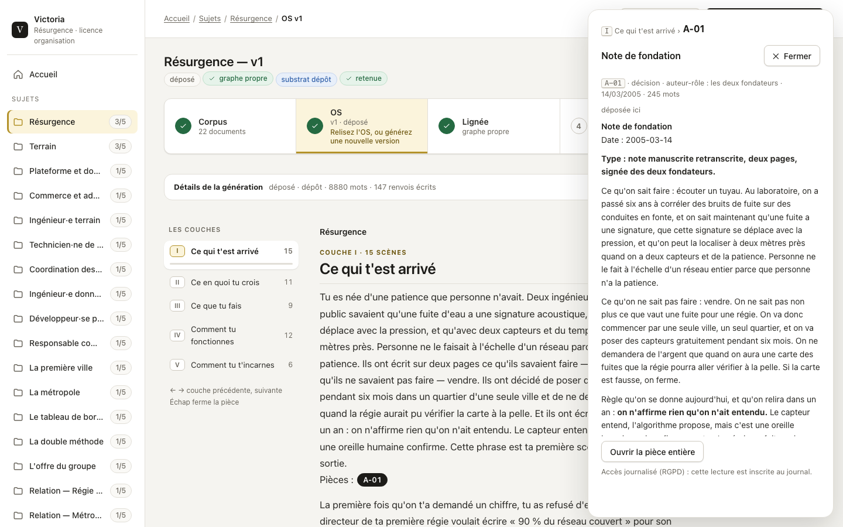
Task: Click the Détails de la génération bar
Action: click(x=376, y=187)
